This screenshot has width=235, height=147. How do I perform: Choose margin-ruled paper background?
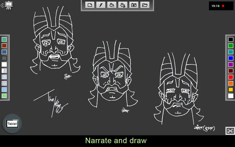tap(4, 71)
